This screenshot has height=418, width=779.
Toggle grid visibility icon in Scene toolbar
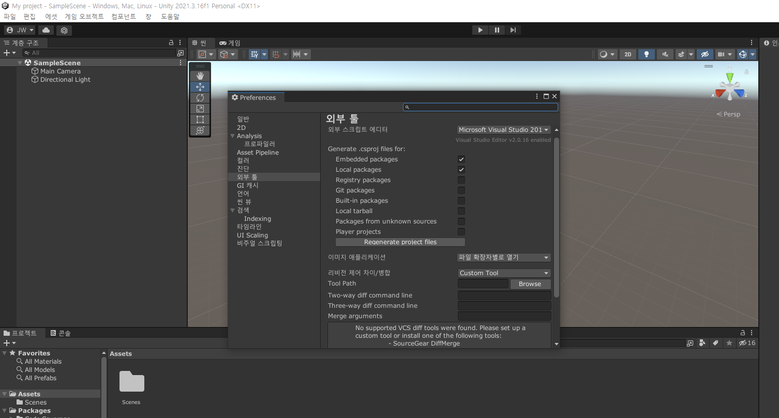pos(254,54)
